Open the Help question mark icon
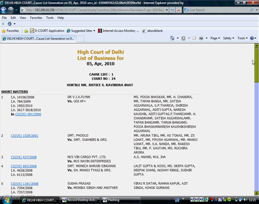The width and height of the screenshot is (259, 204). pos(252,38)
